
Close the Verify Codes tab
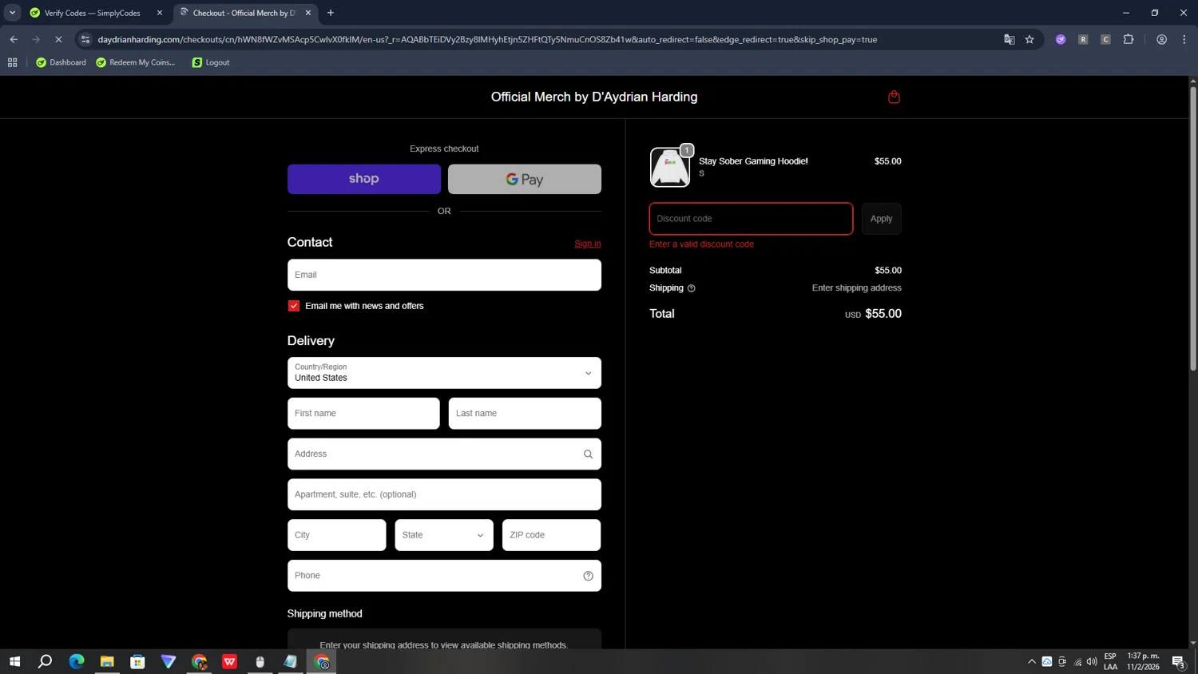[x=160, y=13]
